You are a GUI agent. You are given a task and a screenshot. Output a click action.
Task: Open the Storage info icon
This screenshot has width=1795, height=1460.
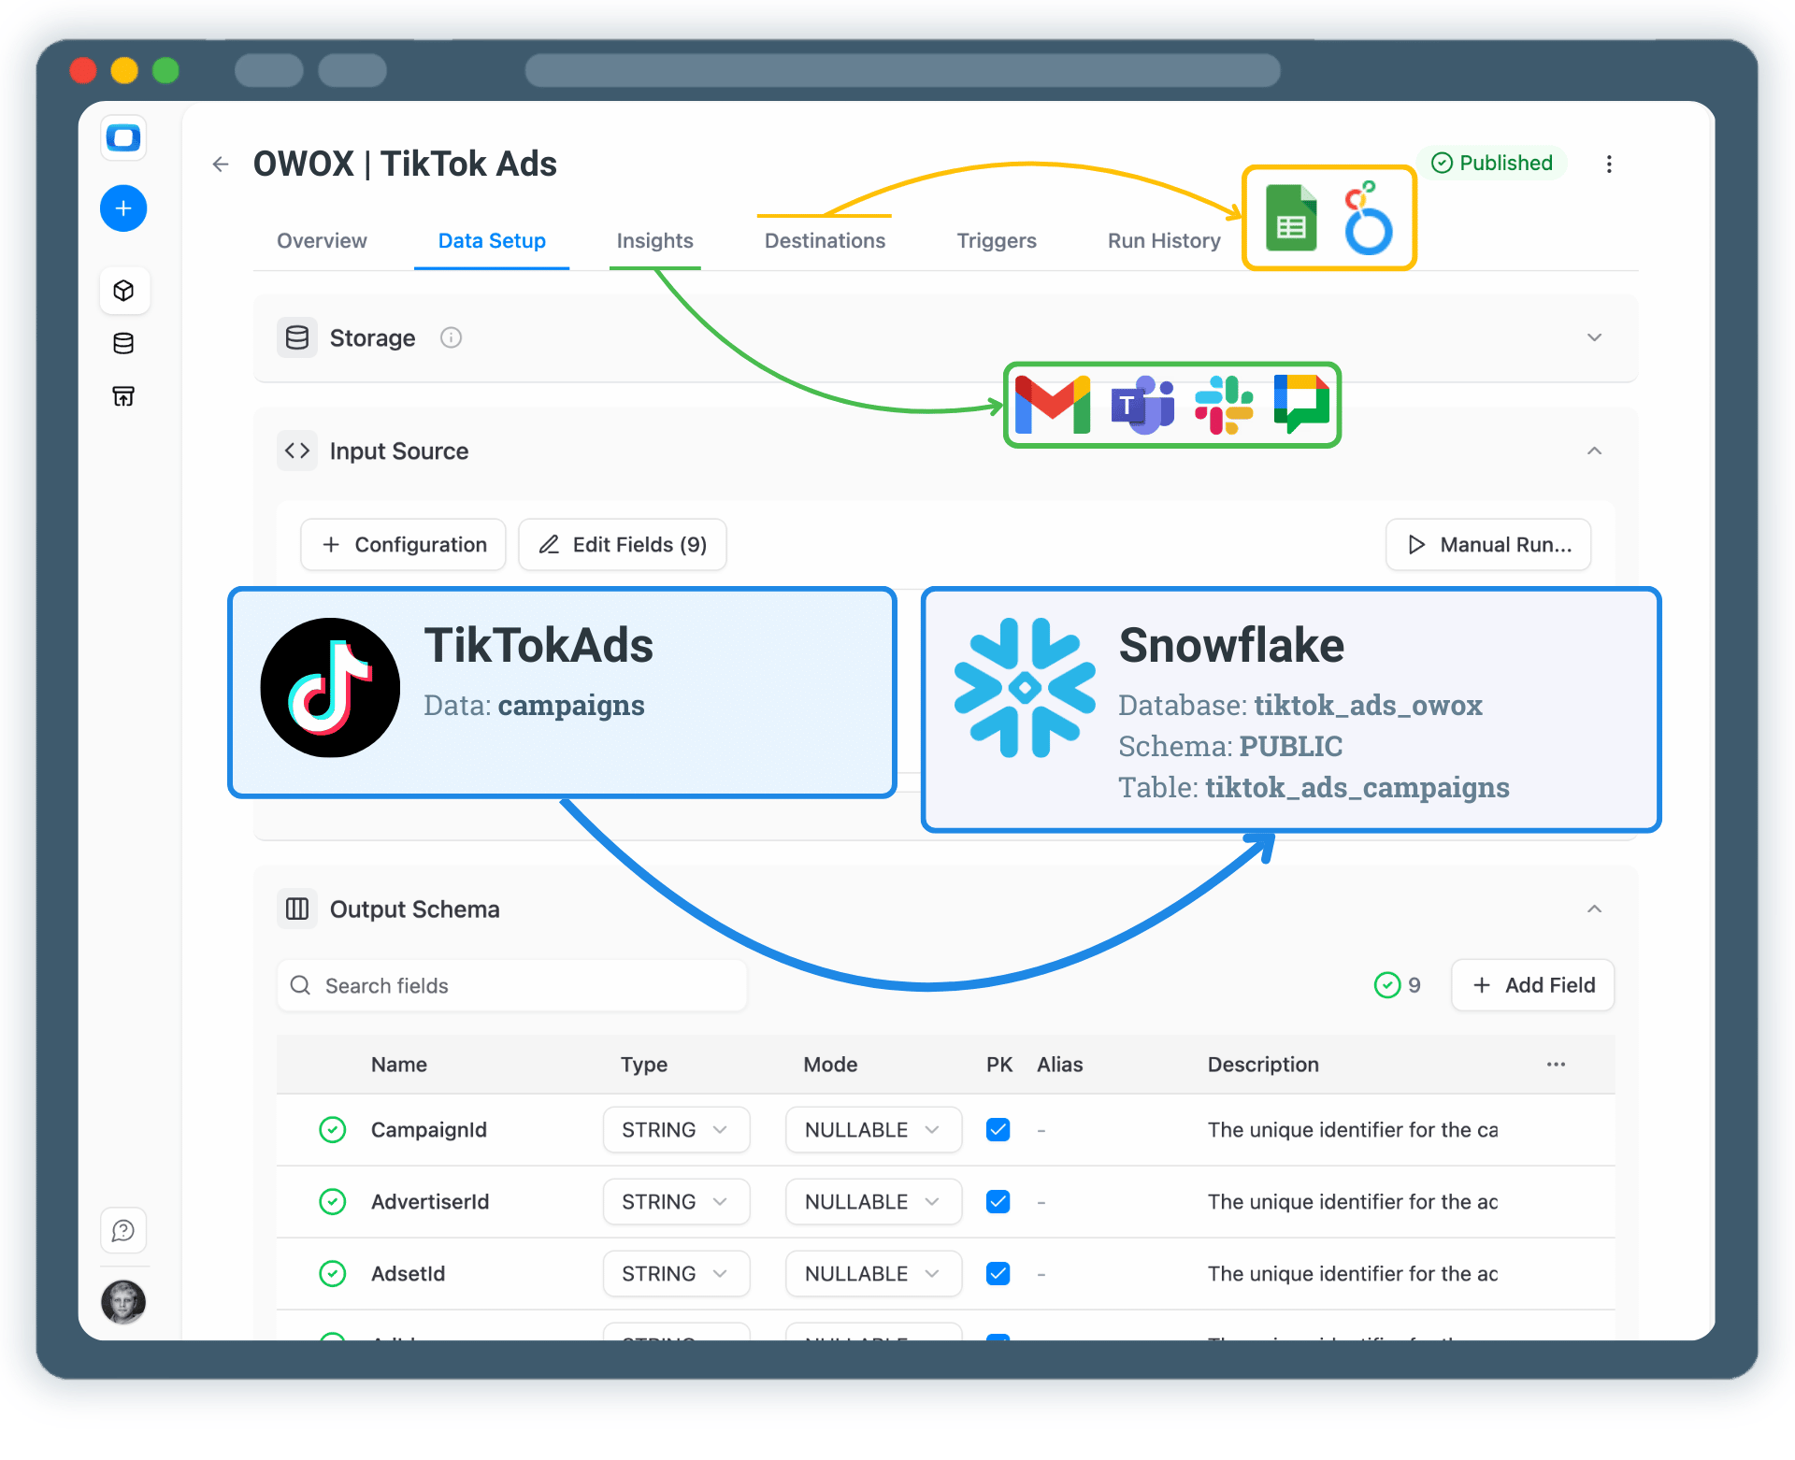(451, 337)
